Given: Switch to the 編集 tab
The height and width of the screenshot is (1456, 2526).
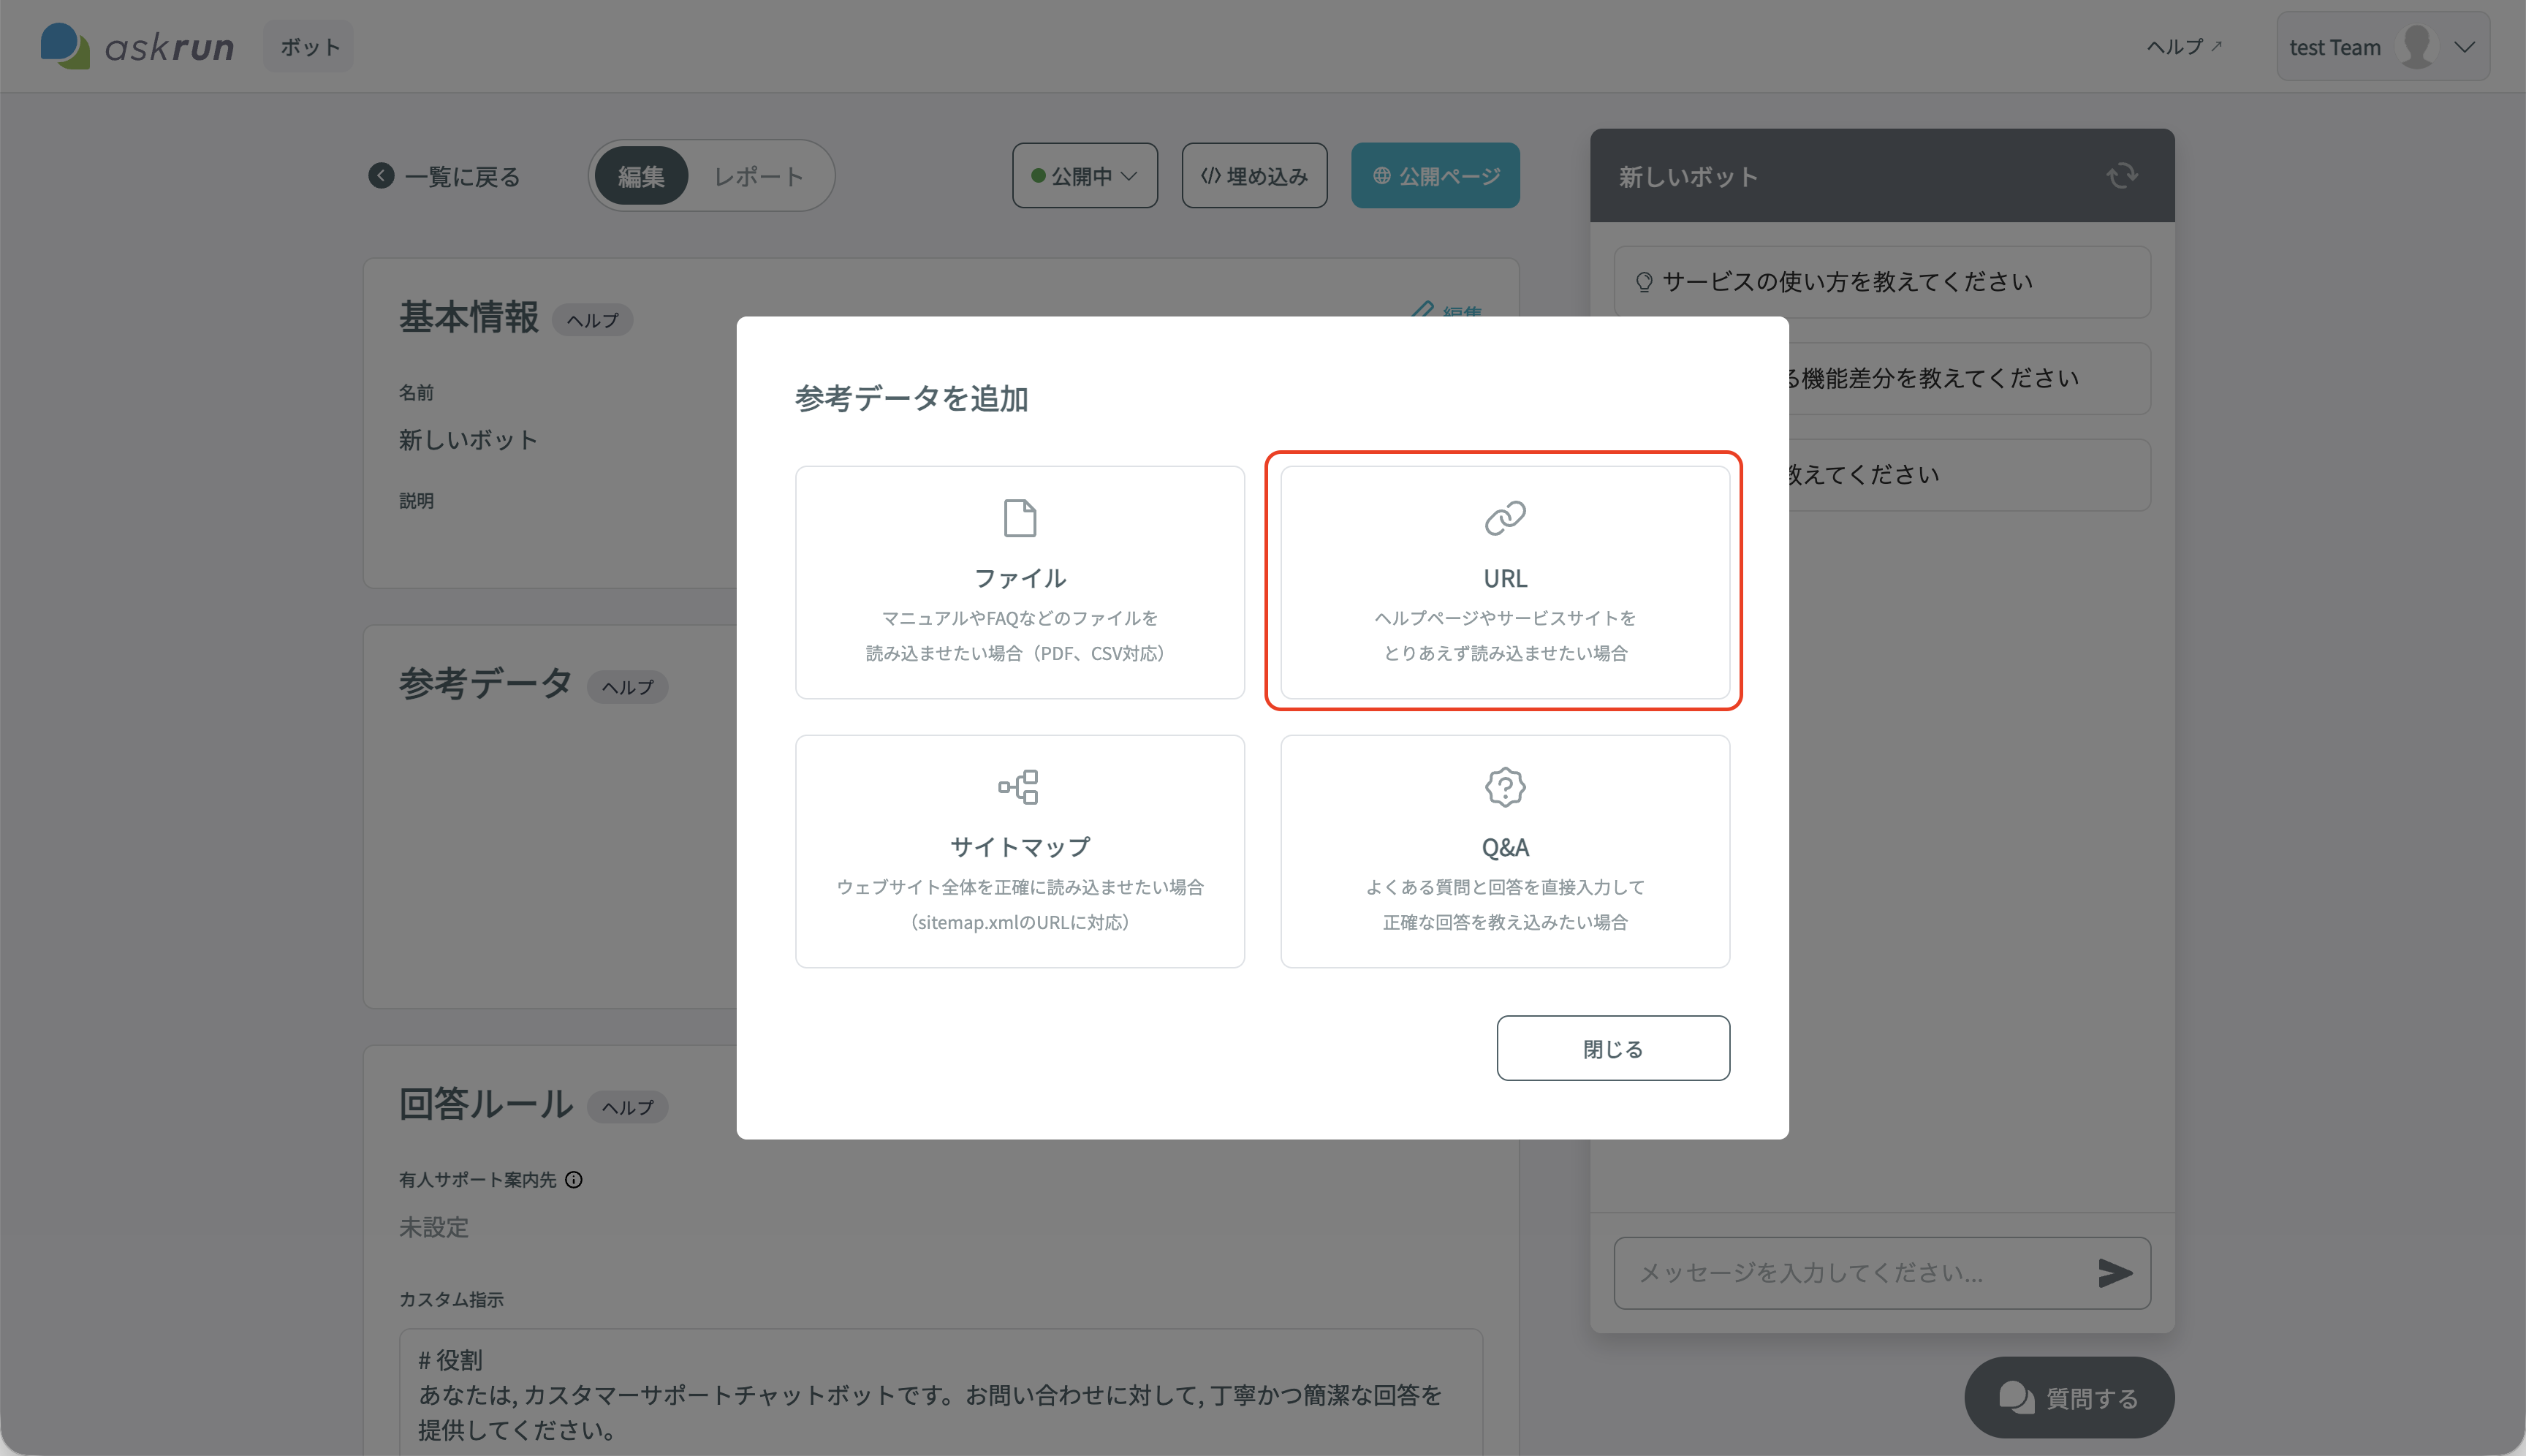Looking at the screenshot, I should [x=641, y=176].
